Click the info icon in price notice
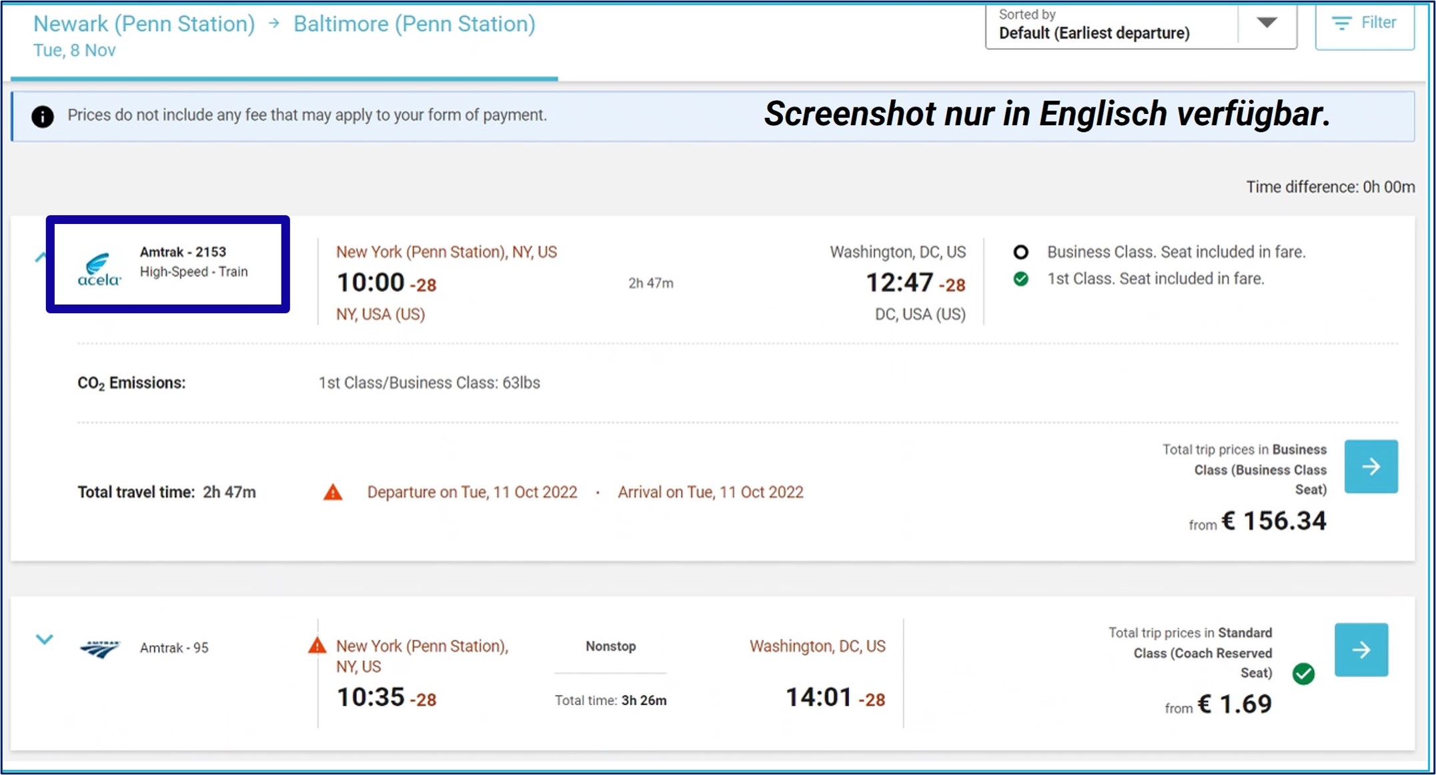 43,117
